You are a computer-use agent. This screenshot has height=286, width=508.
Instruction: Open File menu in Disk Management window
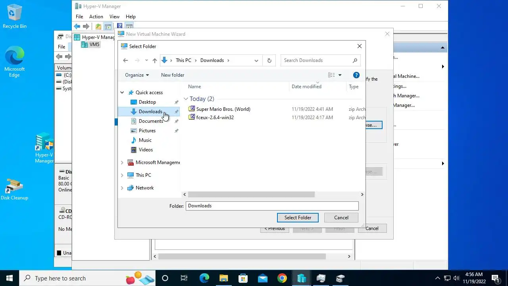(x=62, y=47)
